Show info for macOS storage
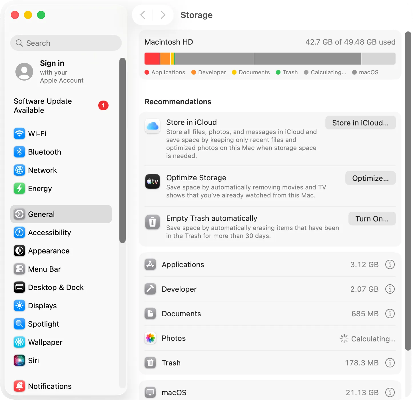This screenshot has width=413, height=400. [x=390, y=392]
